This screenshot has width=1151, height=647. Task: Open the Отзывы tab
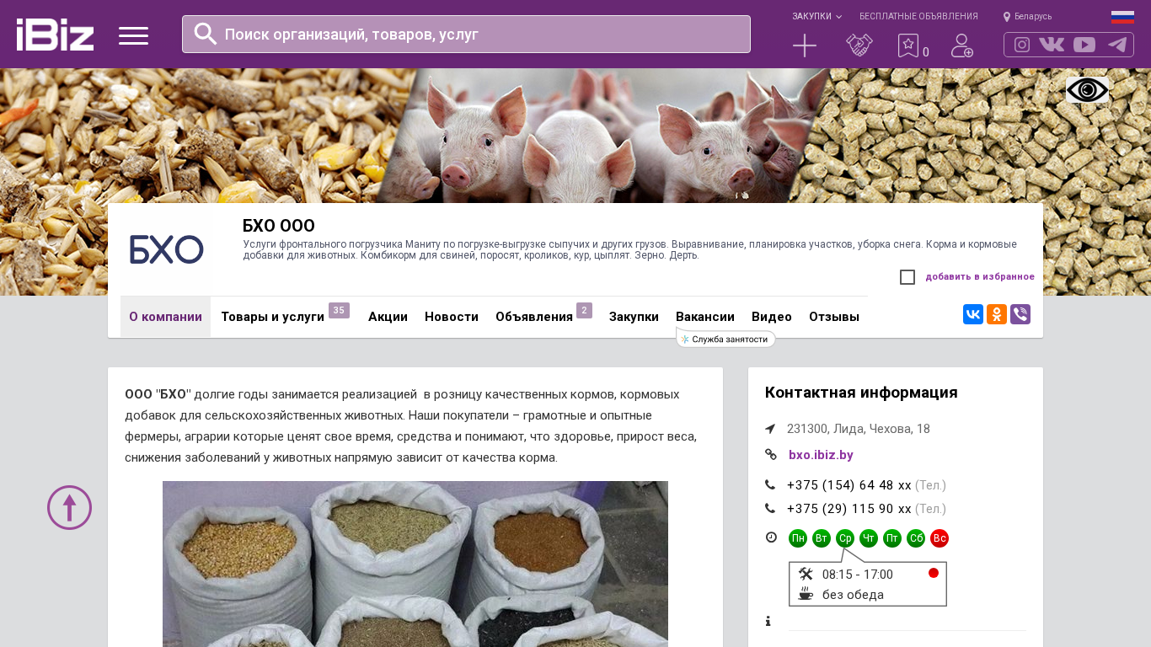(x=834, y=317)
